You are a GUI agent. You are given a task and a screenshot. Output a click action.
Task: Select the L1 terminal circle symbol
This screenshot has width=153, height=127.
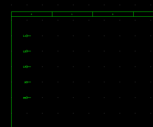pyautogui.click(x=27, y=36)
